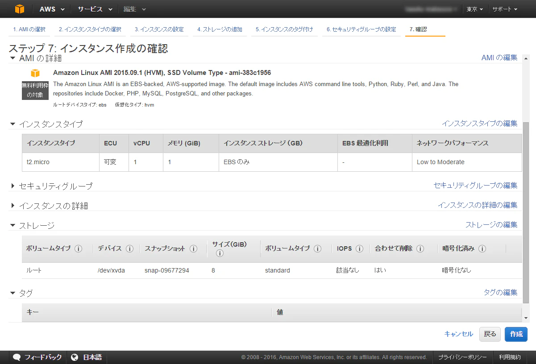Click the フィードバック speech bubble icon

[x=17, y=357]
